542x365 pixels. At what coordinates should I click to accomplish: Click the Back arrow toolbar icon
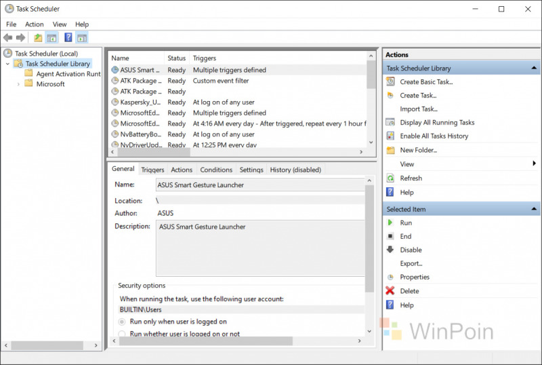tap(7, 37)
